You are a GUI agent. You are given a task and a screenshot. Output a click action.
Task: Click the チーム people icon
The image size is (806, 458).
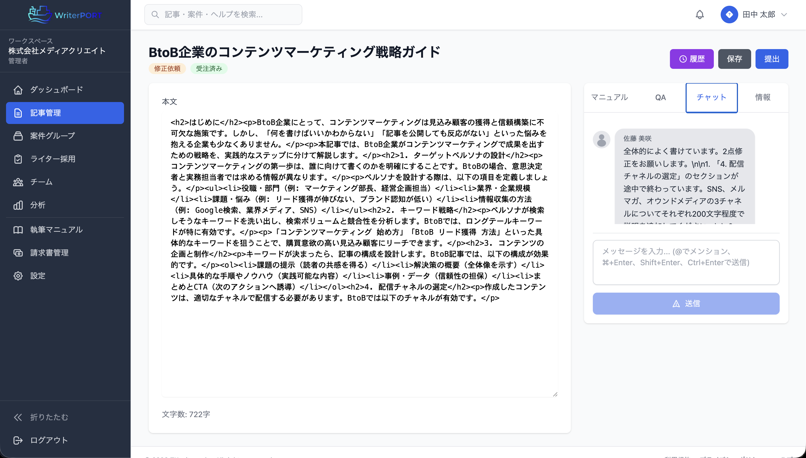(x=18, y=182)
